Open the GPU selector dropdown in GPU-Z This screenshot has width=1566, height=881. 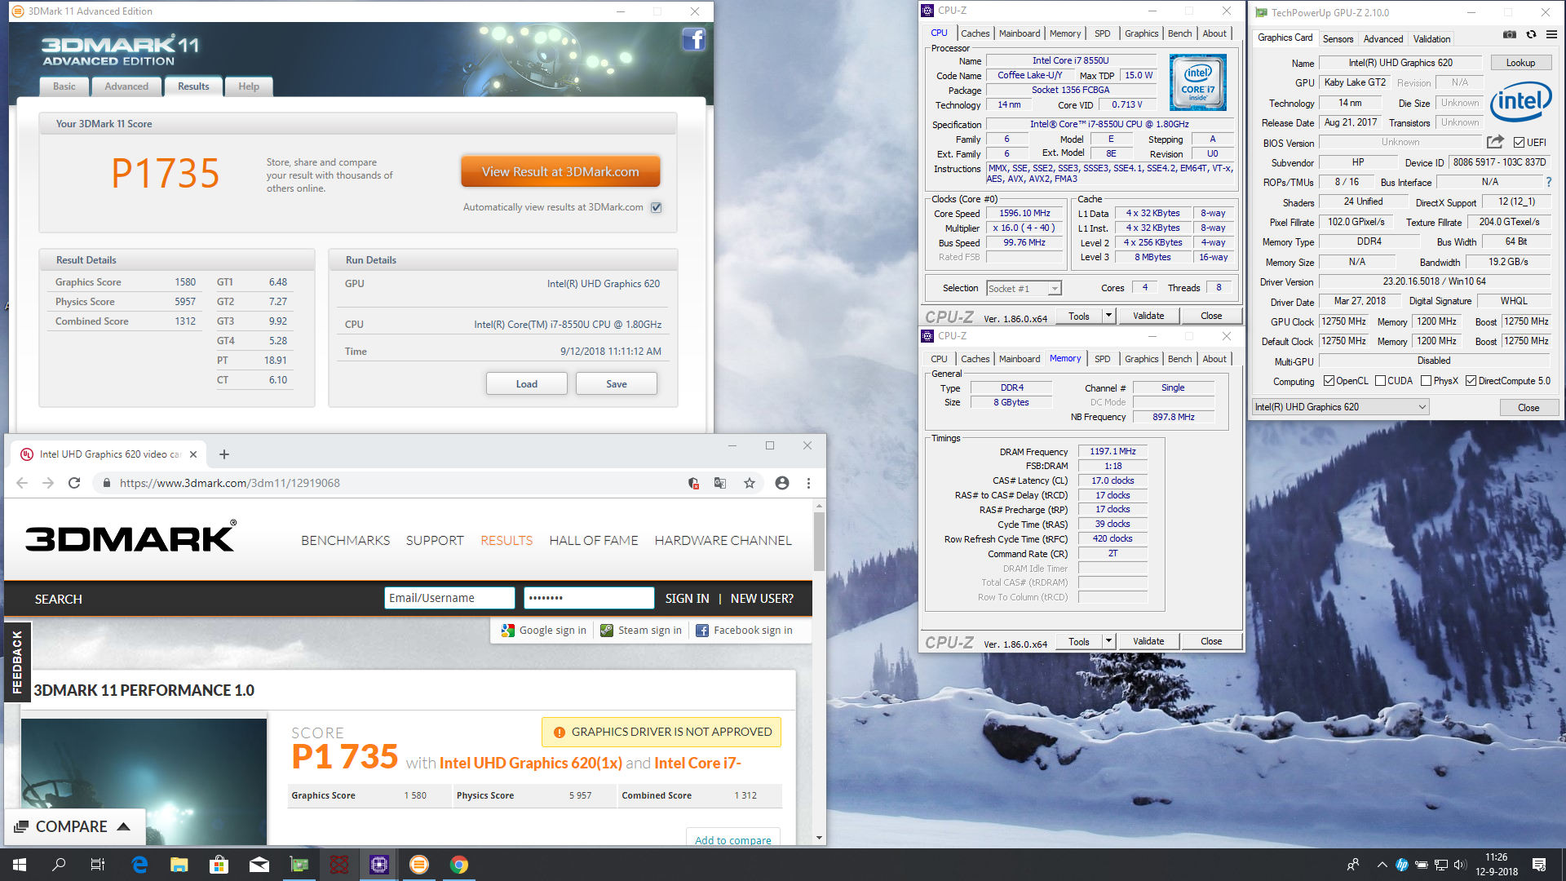(1341, 407)
